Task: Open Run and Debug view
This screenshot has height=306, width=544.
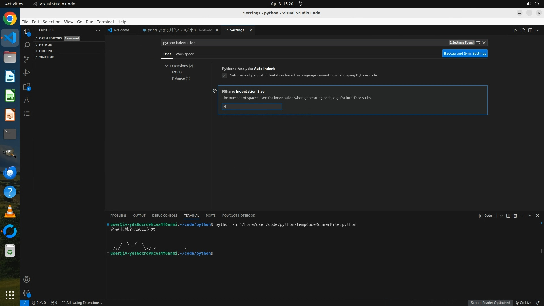Action: [x=27, y=73]
